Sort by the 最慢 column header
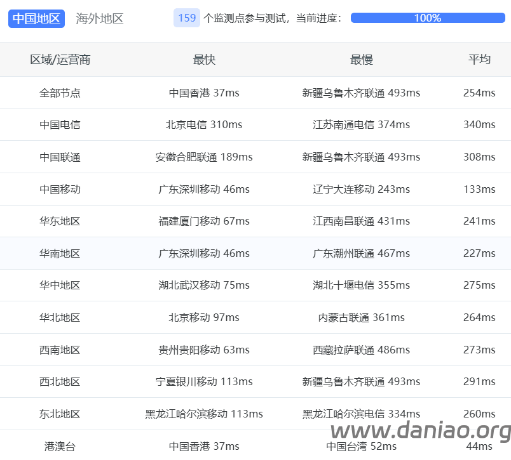The image size is (511, 460). tap(361, 60)
